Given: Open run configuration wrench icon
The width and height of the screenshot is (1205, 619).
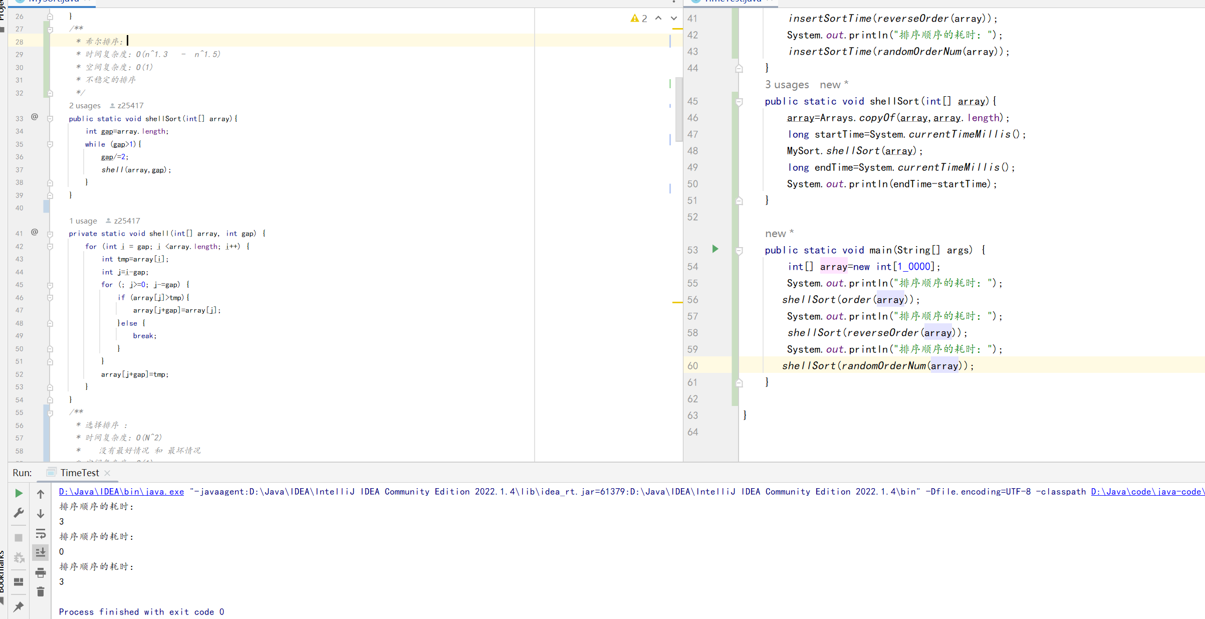Looking at the screenshot, I should tap(19, 513).
